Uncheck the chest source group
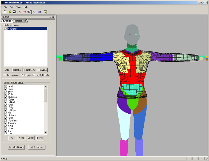 pyautogui.click(x=6, y=92)
